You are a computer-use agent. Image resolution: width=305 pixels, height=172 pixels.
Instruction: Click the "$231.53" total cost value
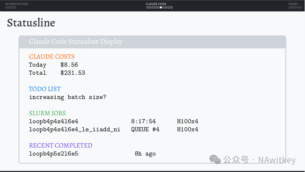click(73, 73)
